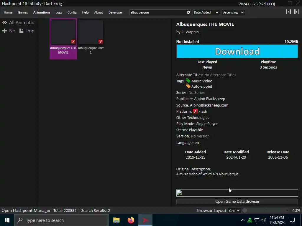Screen dimensions: 302x226
Task: Toggle the left sidebar panel
Action: click(x=288, y=12)
